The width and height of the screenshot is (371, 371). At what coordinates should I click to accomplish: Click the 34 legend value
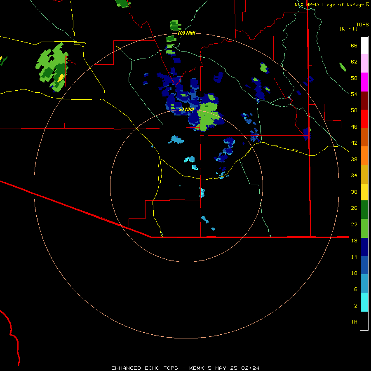coord(354,175)
